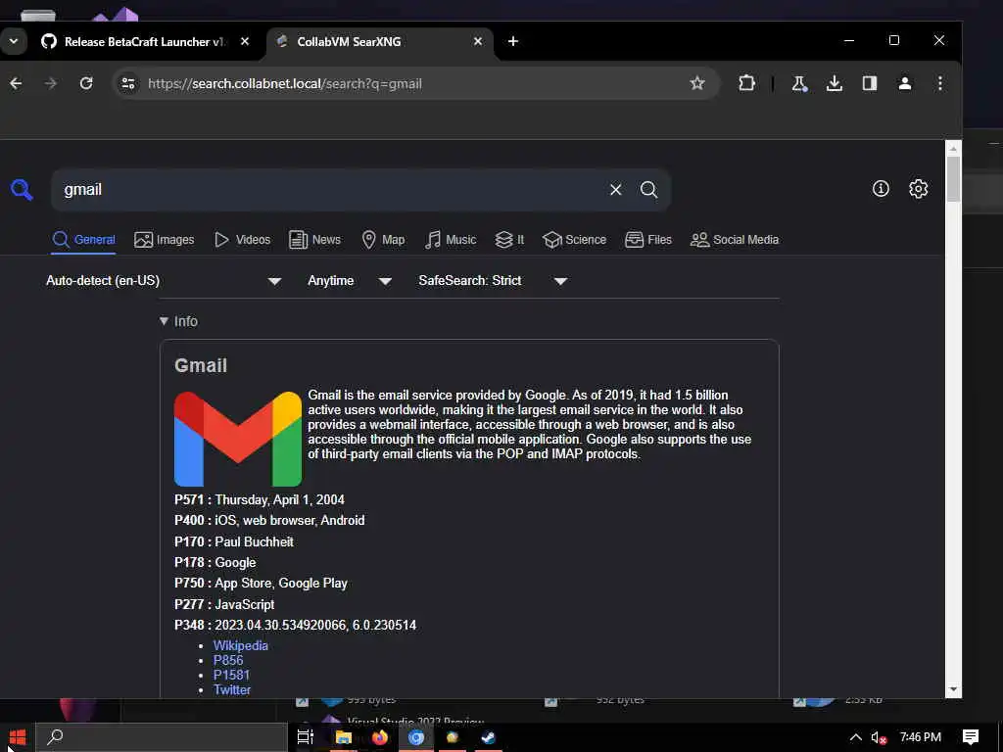Switch to the News category
This screenshot has width=1003, height=752.
point(314,240)
